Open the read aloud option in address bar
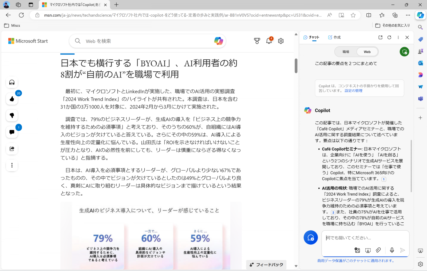The height and width of the screenshot is (271, 427). (x=330, y=15)
